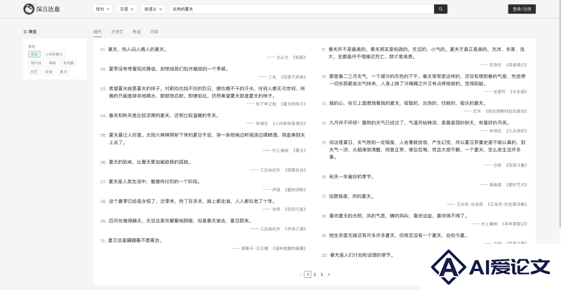Click the 深言达意 logo icon
This screenshot has height=290, width=561.
[29, 9]
